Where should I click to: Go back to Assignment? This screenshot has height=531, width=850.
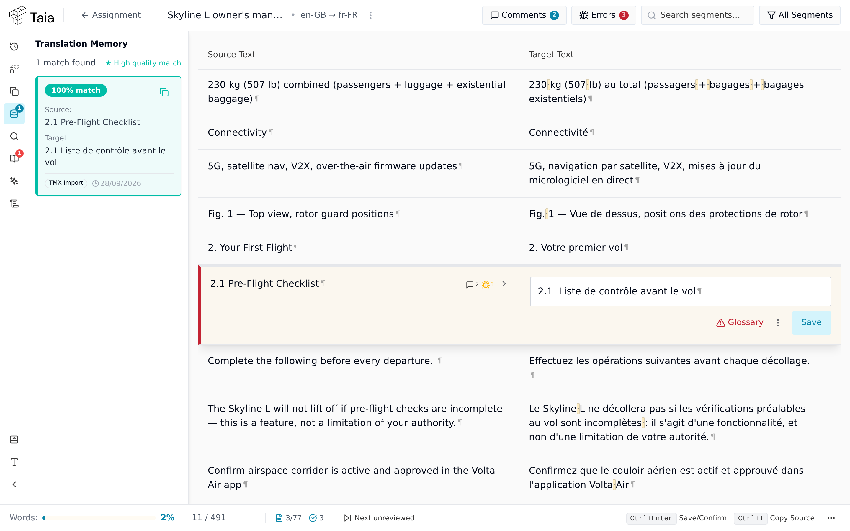(x=111, y=15)
